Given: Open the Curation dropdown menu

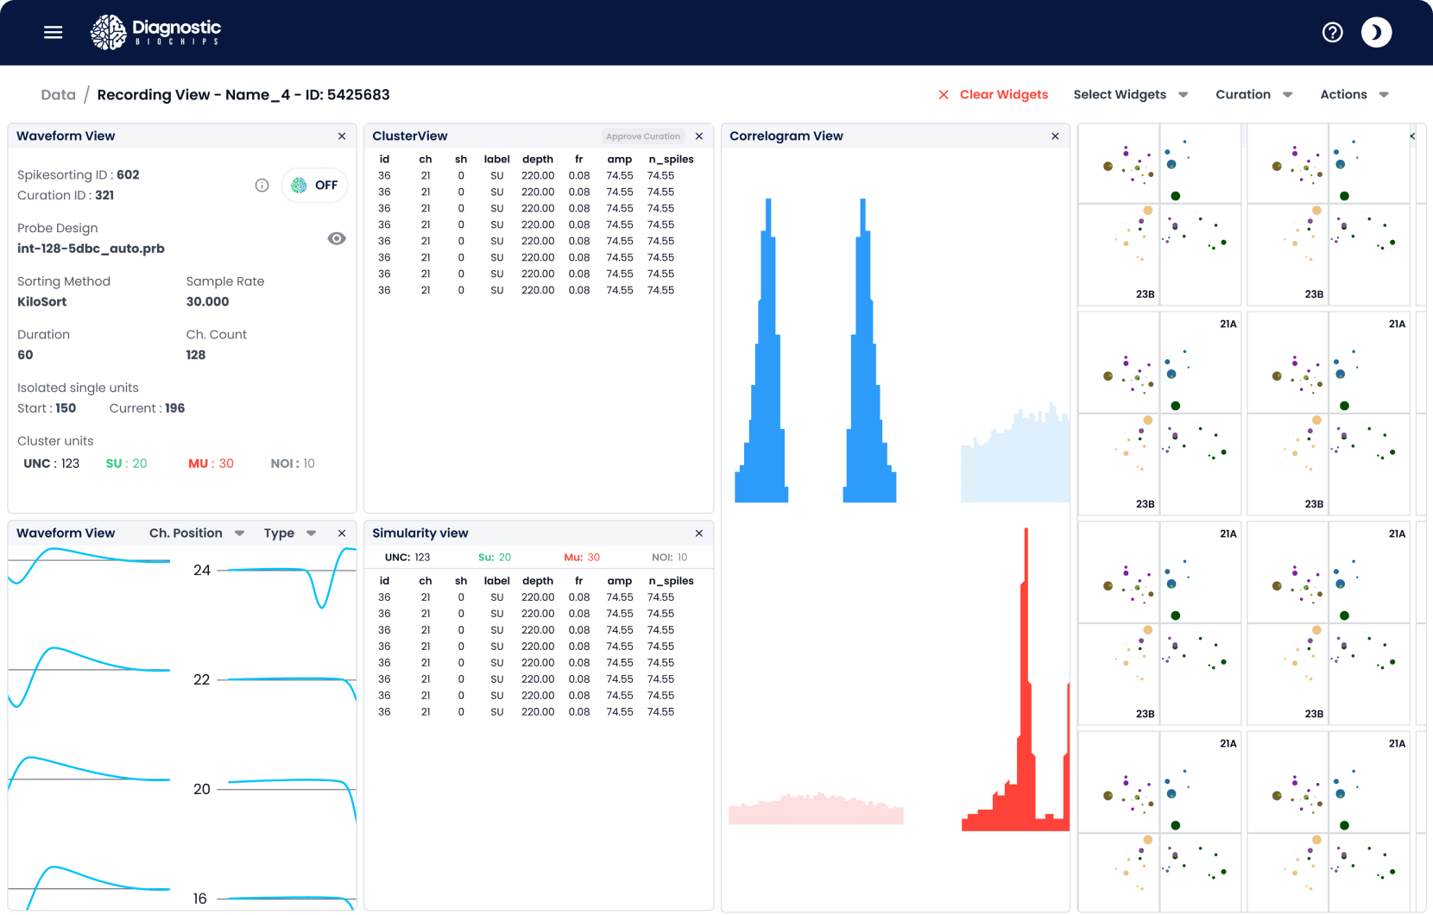Looking at the screenshot, I should pos(1253,95).
